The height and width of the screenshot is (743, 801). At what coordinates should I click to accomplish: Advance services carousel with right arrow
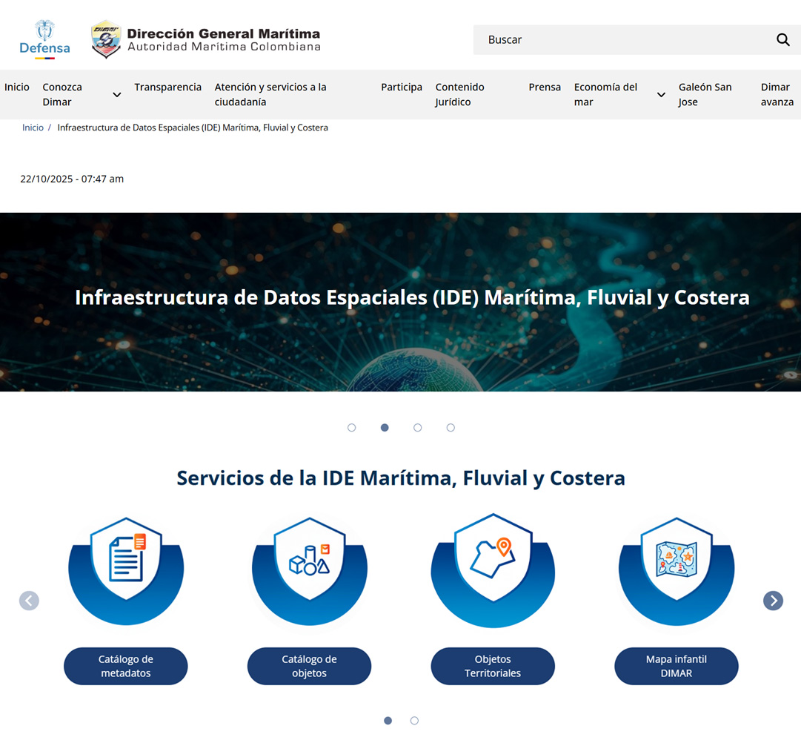click(x=773, y=601)
